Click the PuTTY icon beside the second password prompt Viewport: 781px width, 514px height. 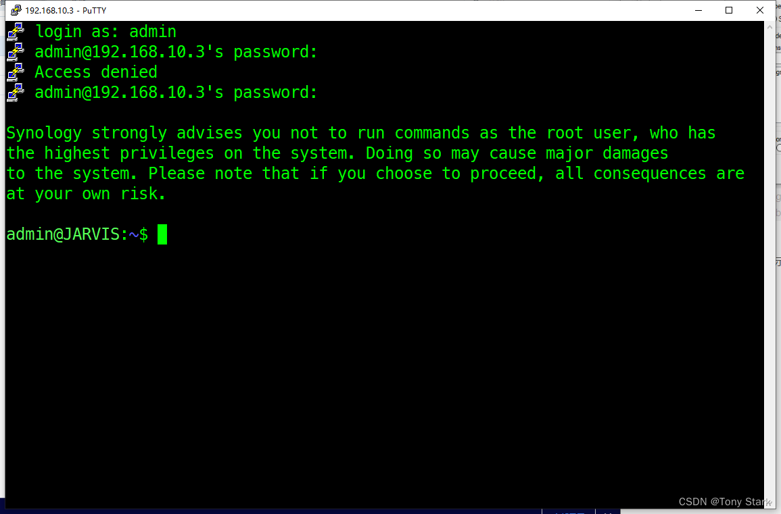click(16, 93)
